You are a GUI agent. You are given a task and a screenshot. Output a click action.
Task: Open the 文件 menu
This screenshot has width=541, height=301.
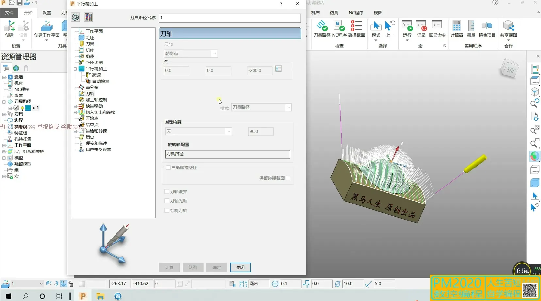[x=9, y=13]
